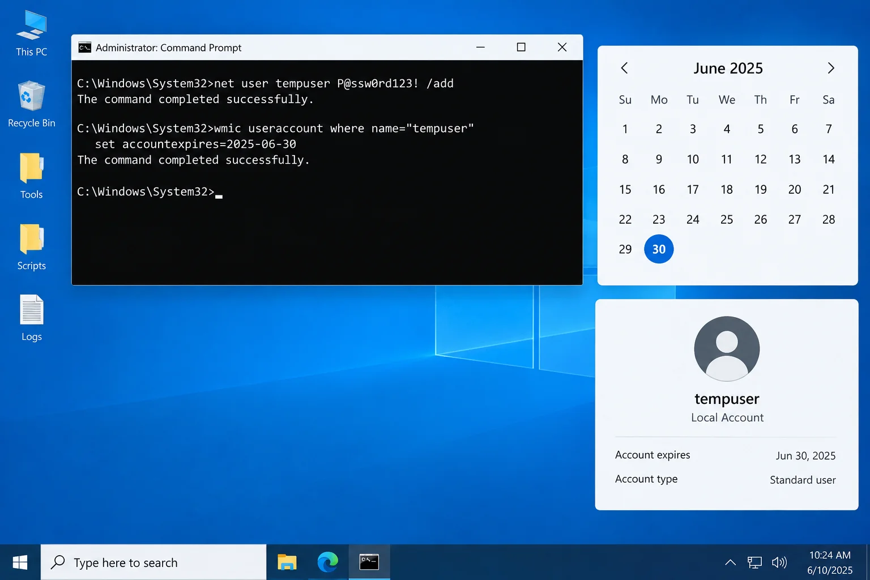Go to previous month in calendar
Screen dimensions: 870x580
[x=625, y=68]
